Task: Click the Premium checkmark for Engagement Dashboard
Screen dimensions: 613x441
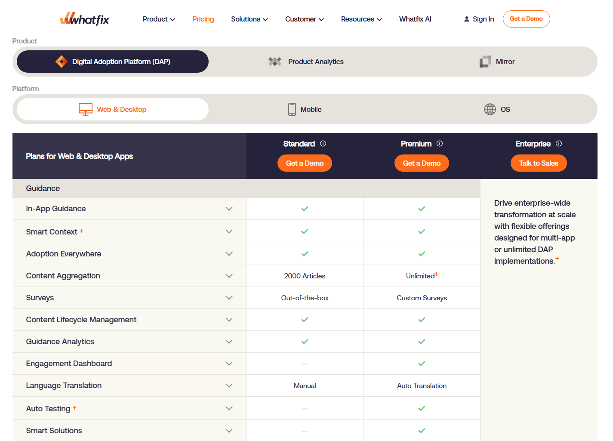Action: point(422,364)
